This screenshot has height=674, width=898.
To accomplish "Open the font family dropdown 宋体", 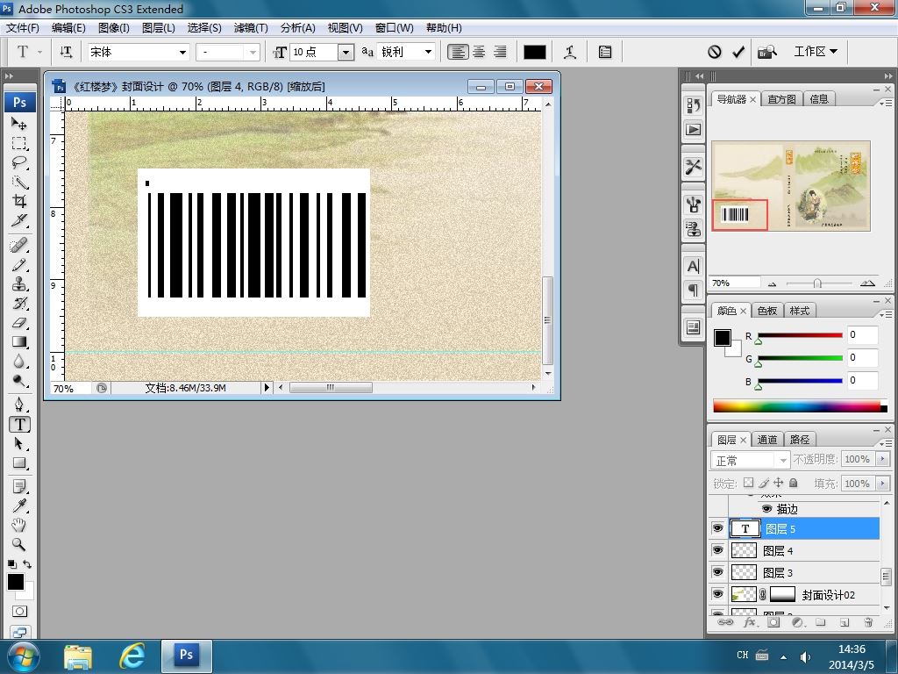I will tap(182, 52).
